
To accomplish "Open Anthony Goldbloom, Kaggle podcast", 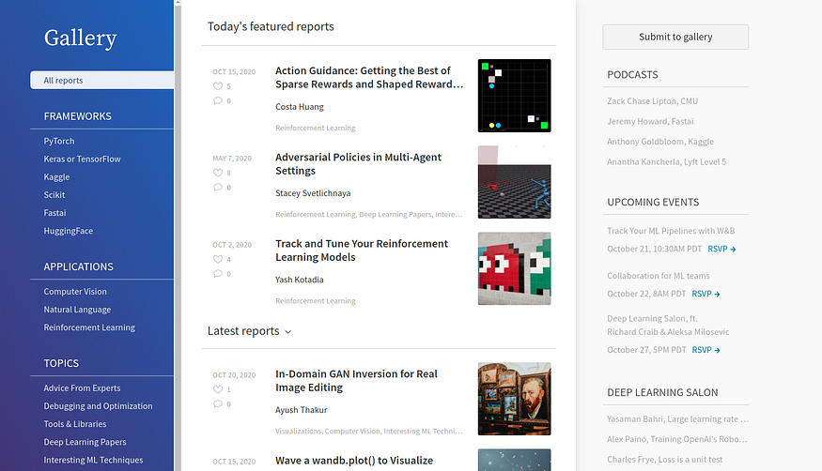I will click(x=660, y=142).
